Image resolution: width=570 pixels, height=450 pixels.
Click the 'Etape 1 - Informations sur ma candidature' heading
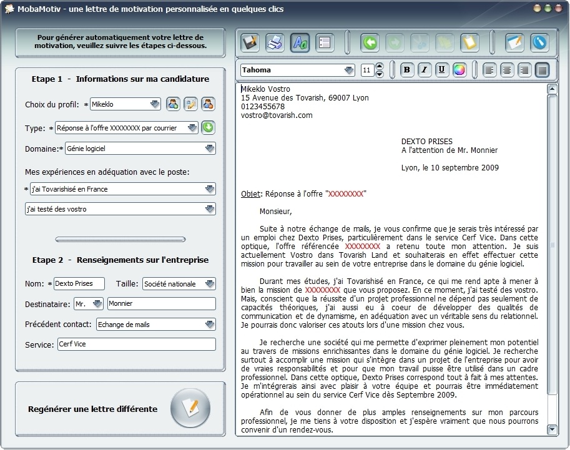tap(120, 79)
